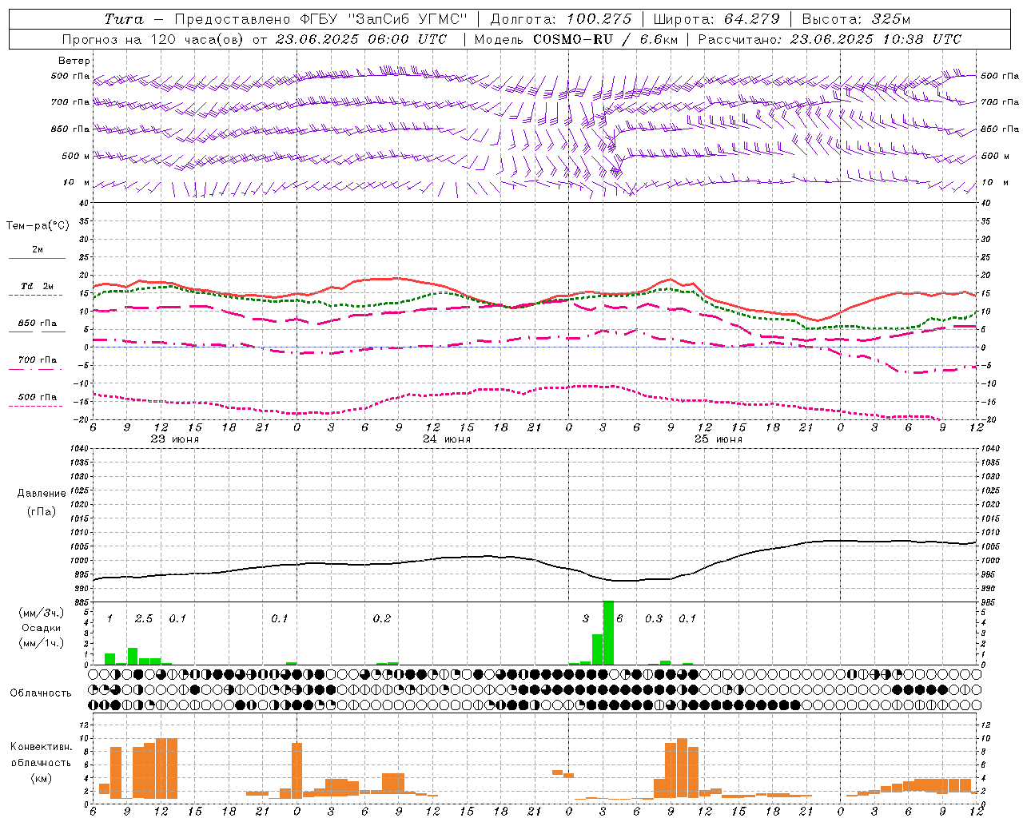This screenshot has height=818, width=1023.
Task: Click the "6" precipitation amount value
Action: (x=620, y=619)
